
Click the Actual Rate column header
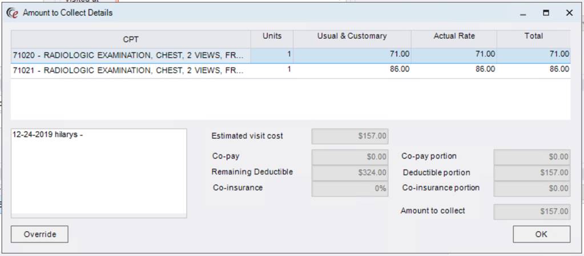453,36
